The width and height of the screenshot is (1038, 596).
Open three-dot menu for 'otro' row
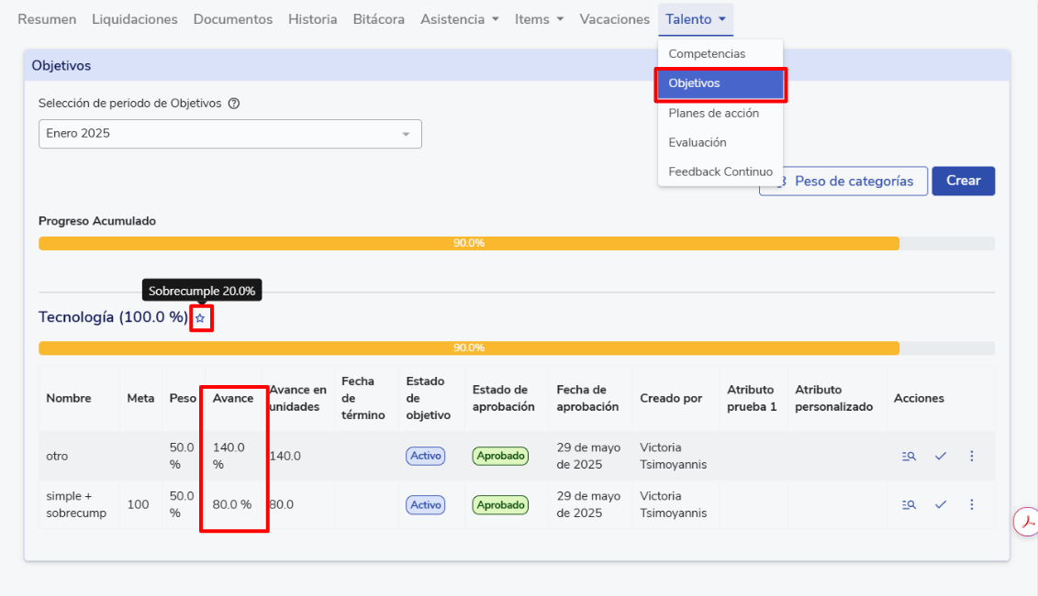[972, 456]
